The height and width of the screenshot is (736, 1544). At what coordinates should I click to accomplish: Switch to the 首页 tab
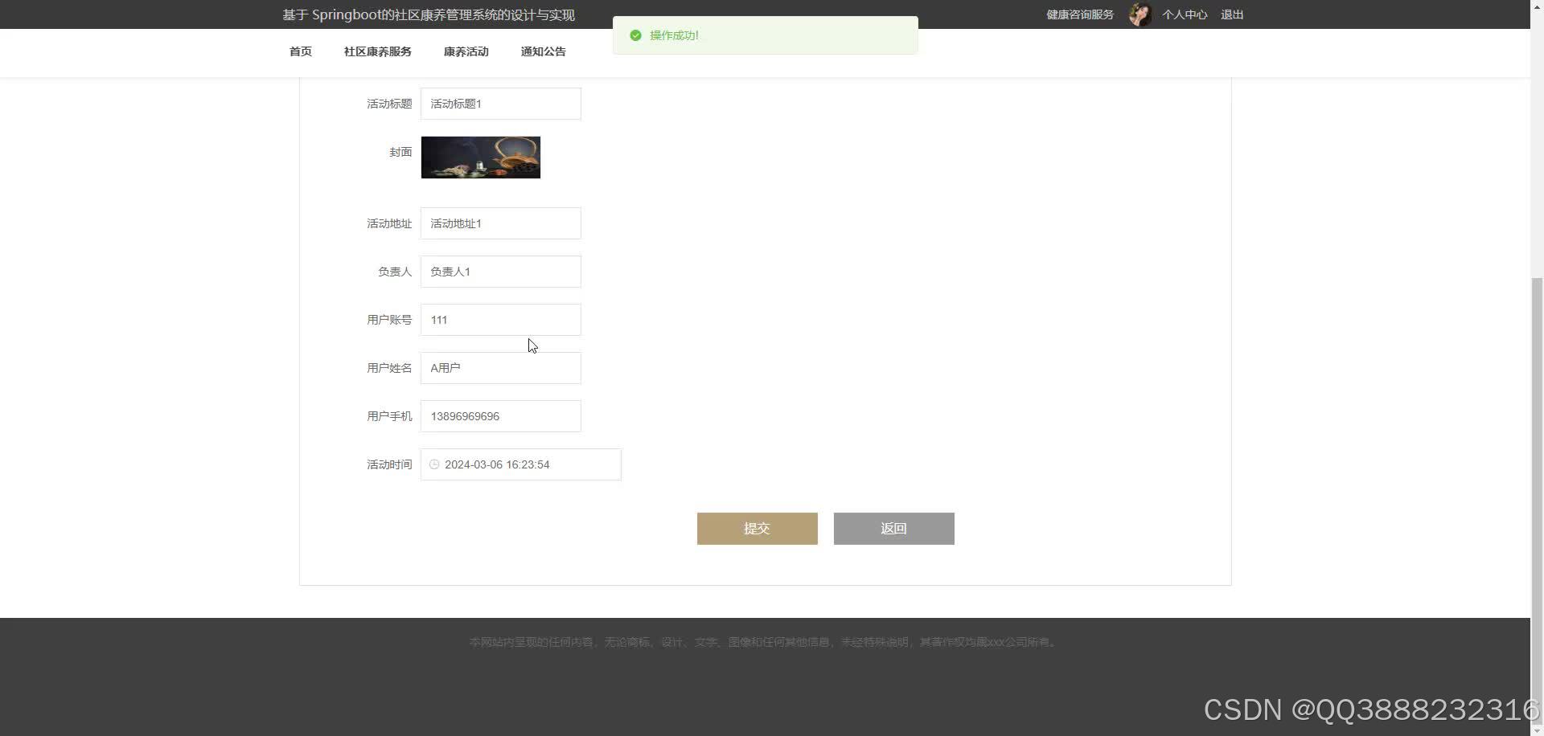pyautogui.click(x=300, y=51)
